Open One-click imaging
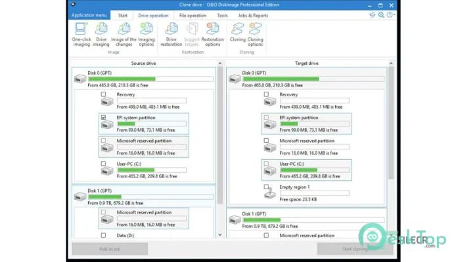The image size is (460, 262). click(81, 35)
